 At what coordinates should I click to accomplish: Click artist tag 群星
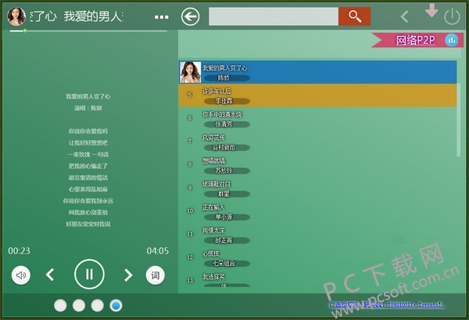(227, 194)
